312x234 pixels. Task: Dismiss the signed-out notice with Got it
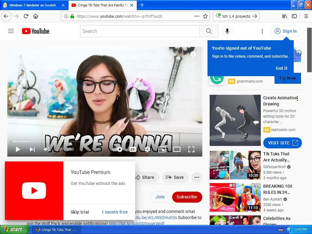click(x=281, y=68)
